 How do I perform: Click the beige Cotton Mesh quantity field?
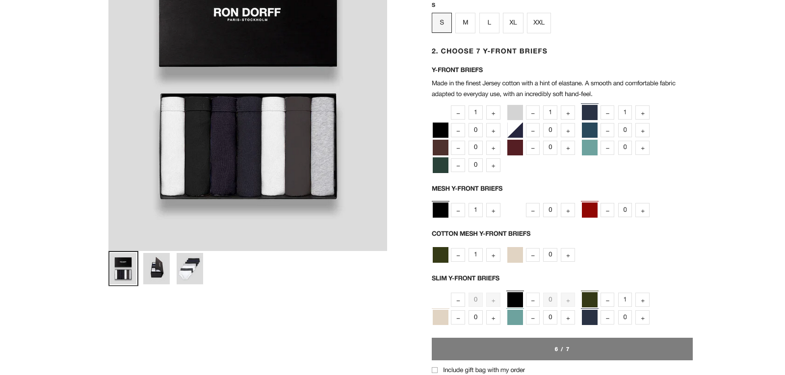pos(550,255)
